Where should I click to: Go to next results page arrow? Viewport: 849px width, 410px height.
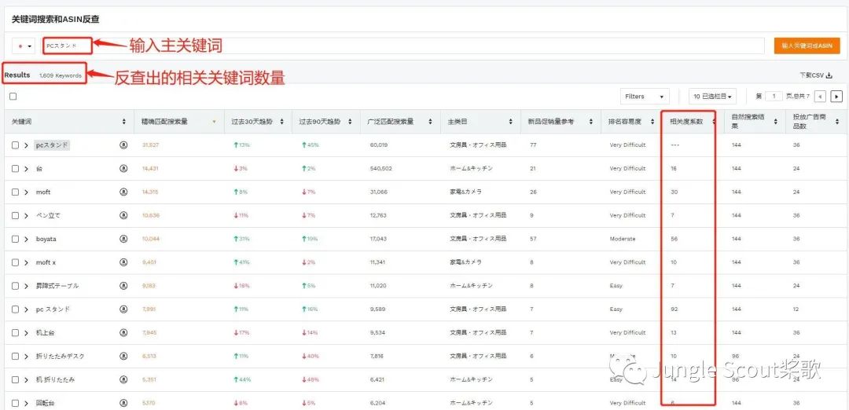pos(836,97)
